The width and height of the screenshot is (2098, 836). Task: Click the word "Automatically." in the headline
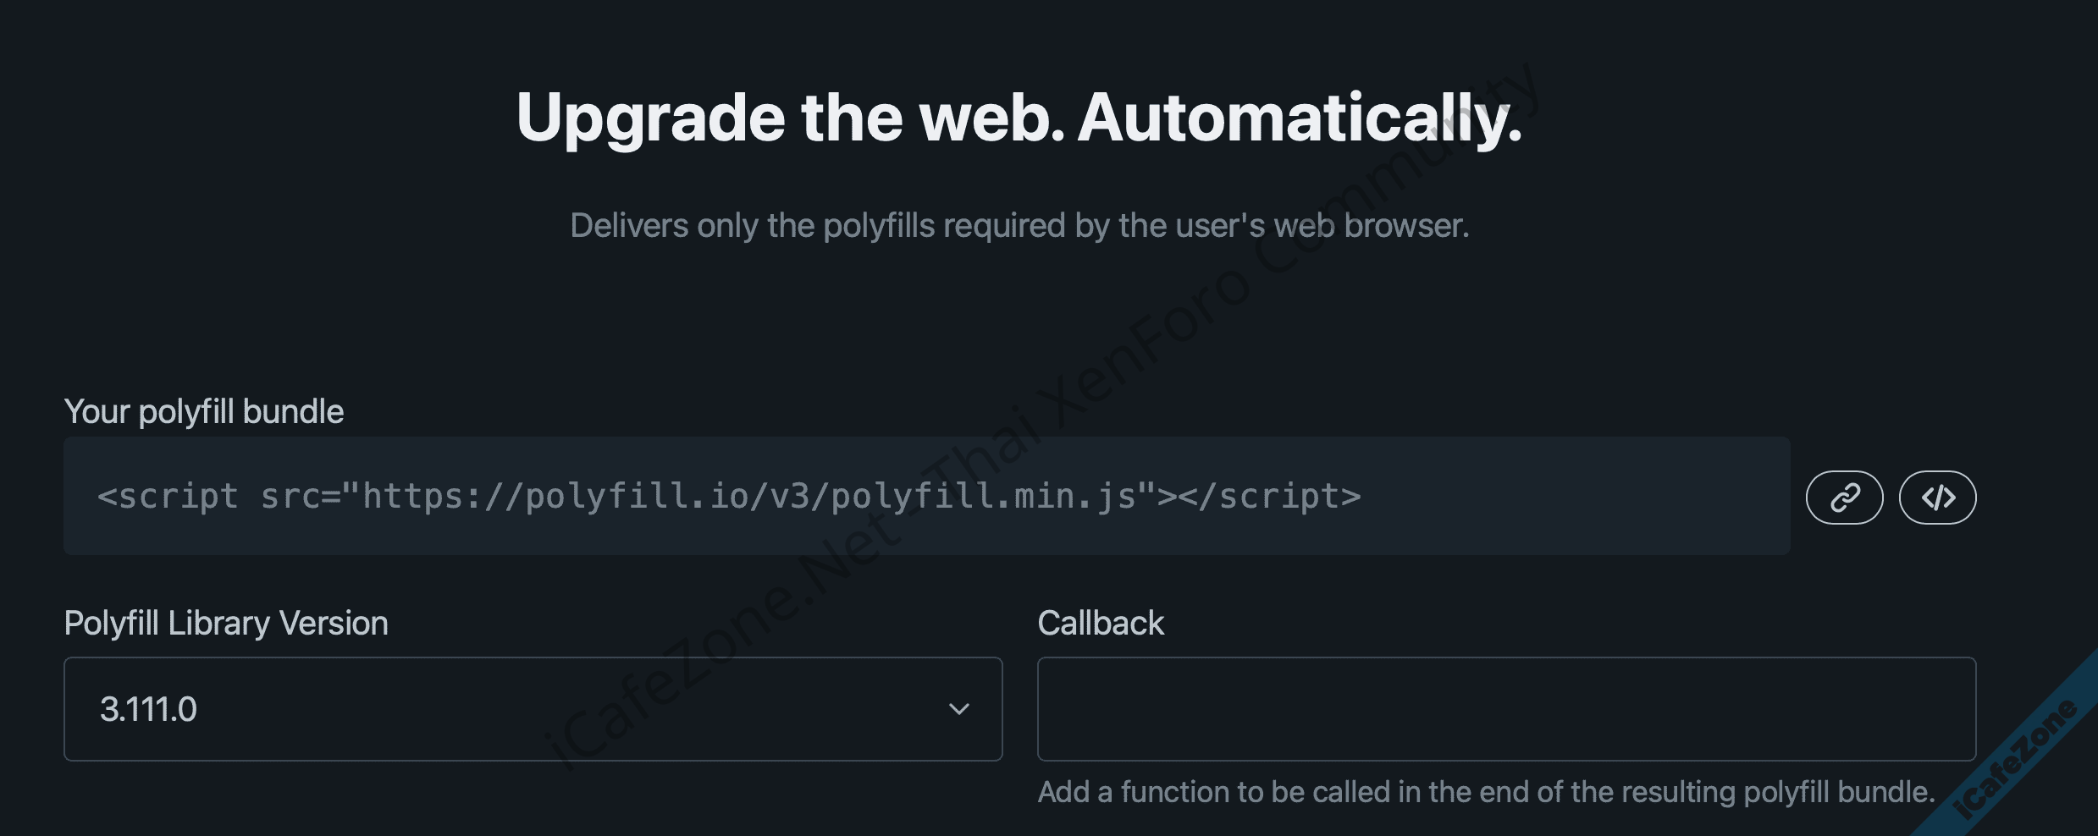pos(1300,118)
